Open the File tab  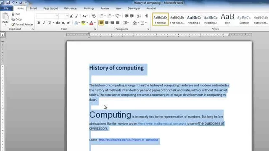pyautogui.click(x=6, y=8)
